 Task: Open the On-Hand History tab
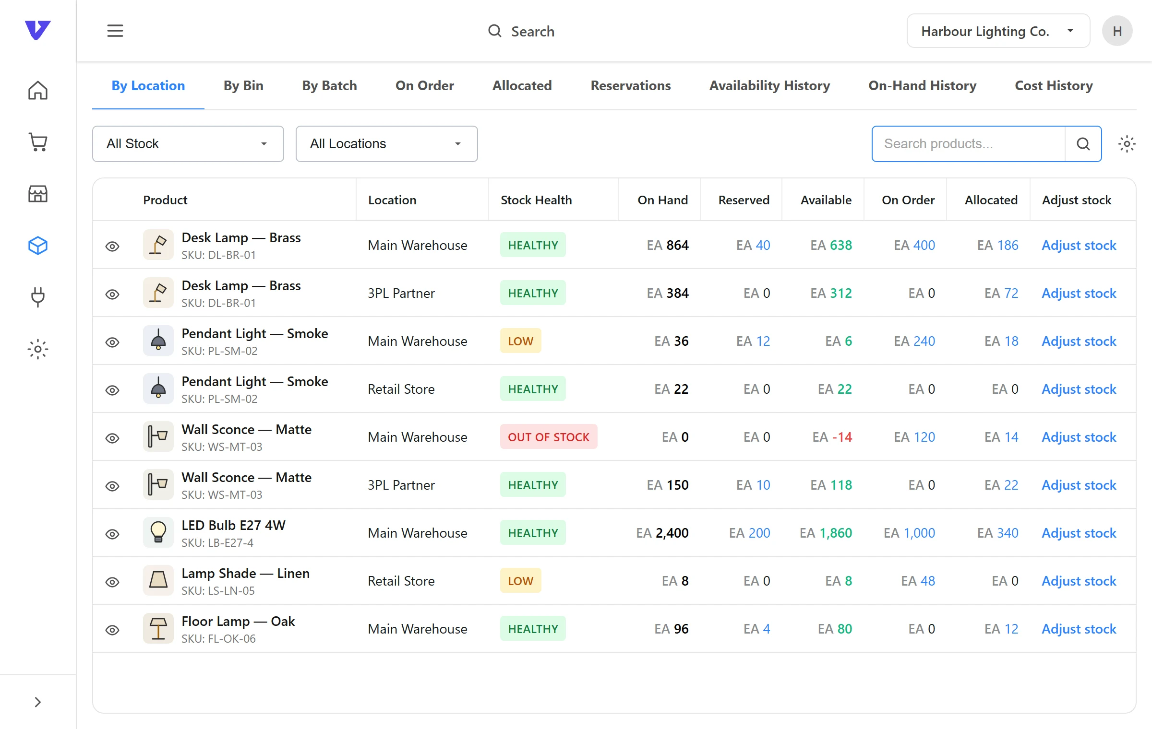[922, 86]
